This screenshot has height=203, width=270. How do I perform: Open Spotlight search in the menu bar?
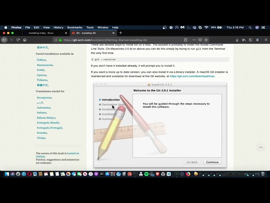click(x=250, y=27)
